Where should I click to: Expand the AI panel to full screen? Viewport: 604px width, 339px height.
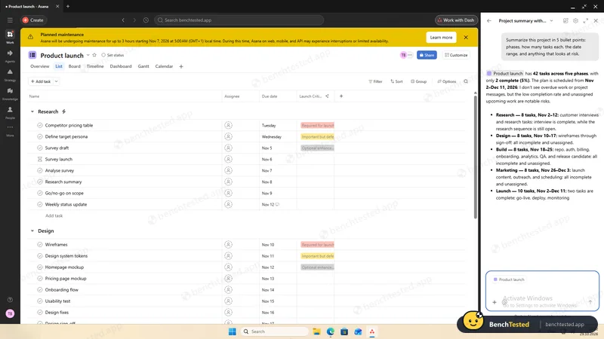(586, 21)
